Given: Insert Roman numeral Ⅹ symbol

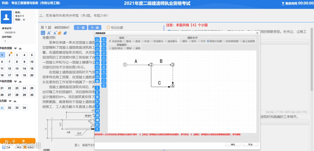Looking at the screenshot, I should (x=97, y=129).
